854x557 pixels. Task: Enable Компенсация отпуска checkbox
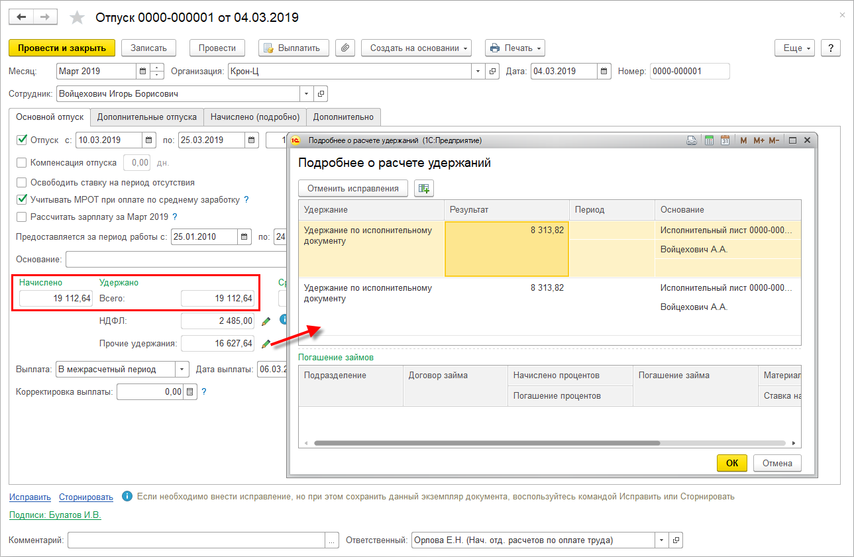21,162
